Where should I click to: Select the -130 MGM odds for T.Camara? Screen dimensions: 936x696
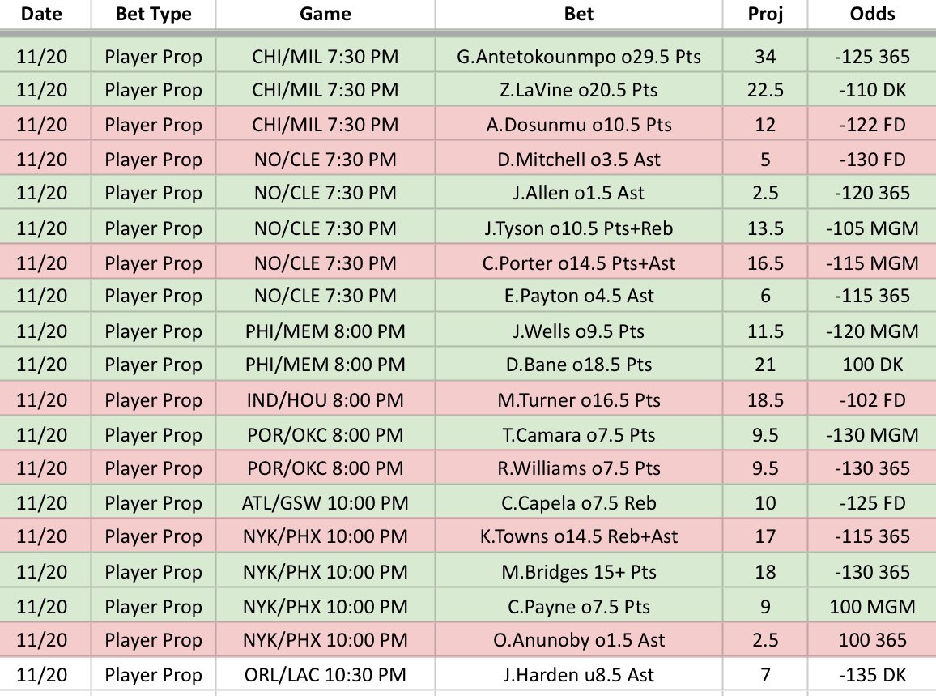[x=872, y=434]
